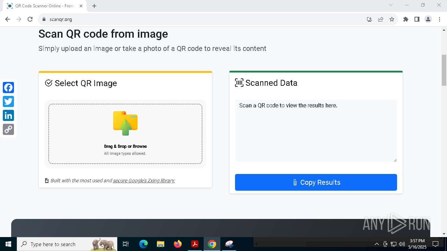Switch to Chrome in the taskbar
The height and width of the screenshot is (251, 447).
pyautogui.click(x=212, y=244)
